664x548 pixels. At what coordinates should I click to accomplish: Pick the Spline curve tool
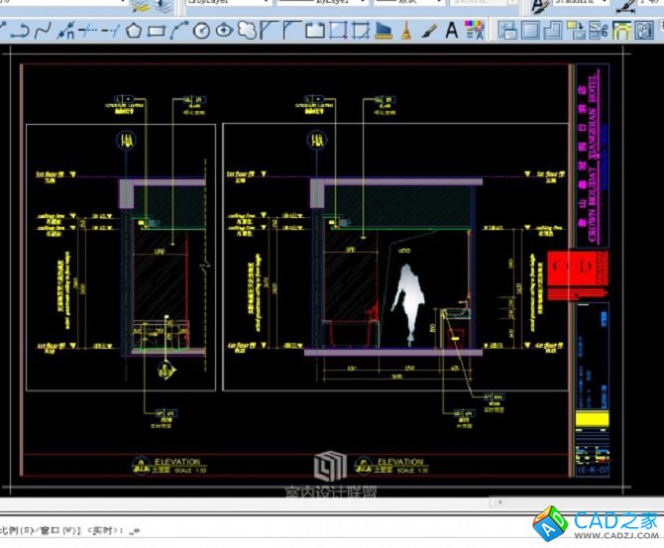(44, 31)
